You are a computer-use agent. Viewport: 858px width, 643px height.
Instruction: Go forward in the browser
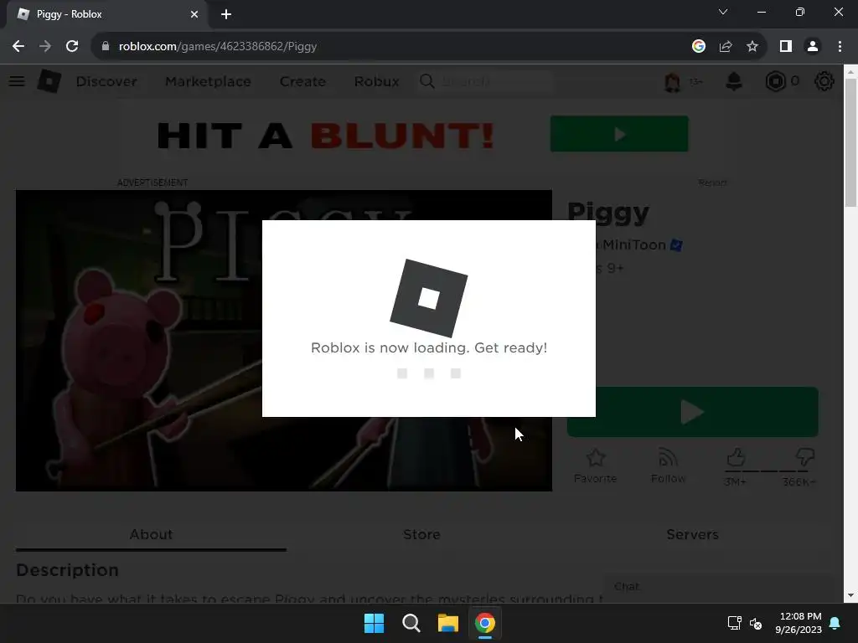click(x=45, y=47)
